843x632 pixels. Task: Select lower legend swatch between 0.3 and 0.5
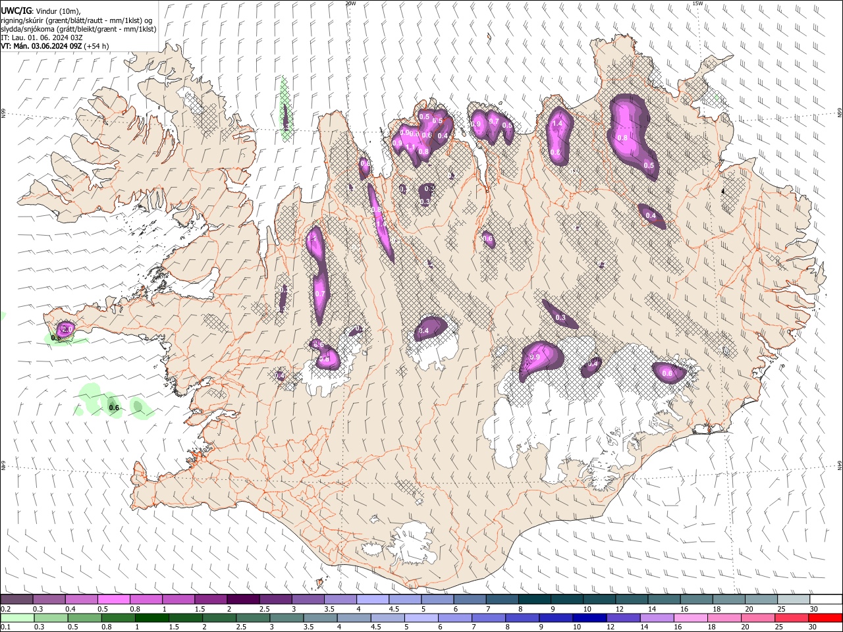(x=51, y=618)
